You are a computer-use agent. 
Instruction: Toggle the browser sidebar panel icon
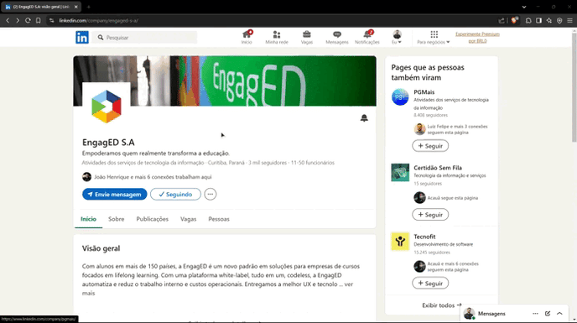pyautogui.click(x=538, y=21)
